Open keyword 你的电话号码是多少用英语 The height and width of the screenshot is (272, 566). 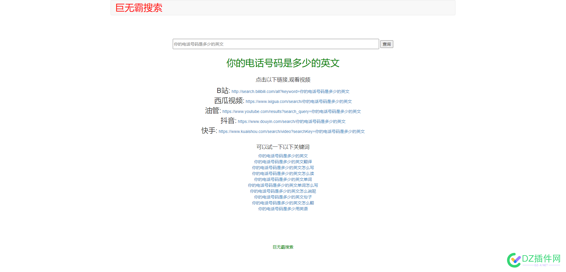(283, 209)
